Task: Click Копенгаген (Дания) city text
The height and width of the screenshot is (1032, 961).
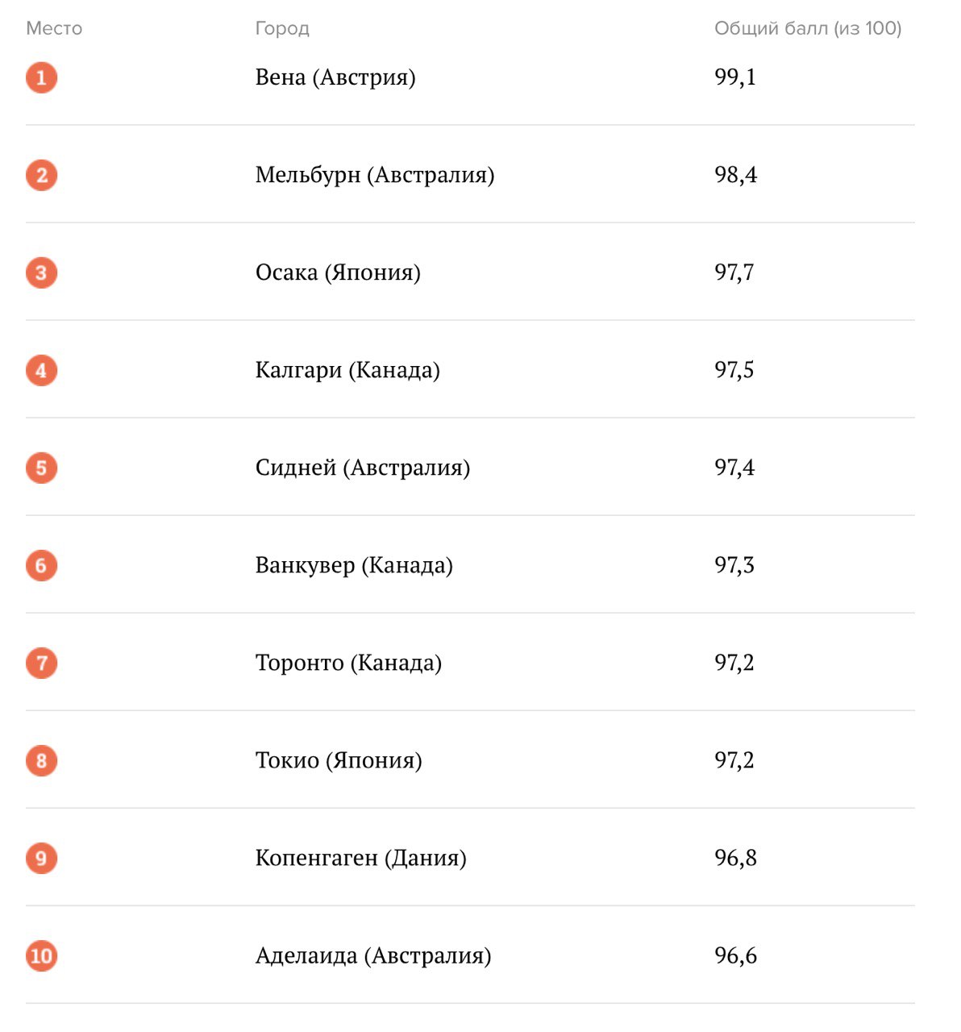Action: [360, 858]
